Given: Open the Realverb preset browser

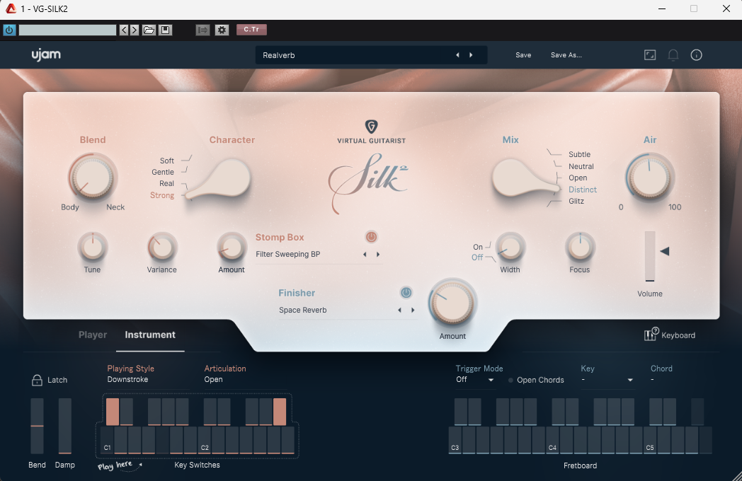Looking at the screenshot, I should (x=355, y=55).
